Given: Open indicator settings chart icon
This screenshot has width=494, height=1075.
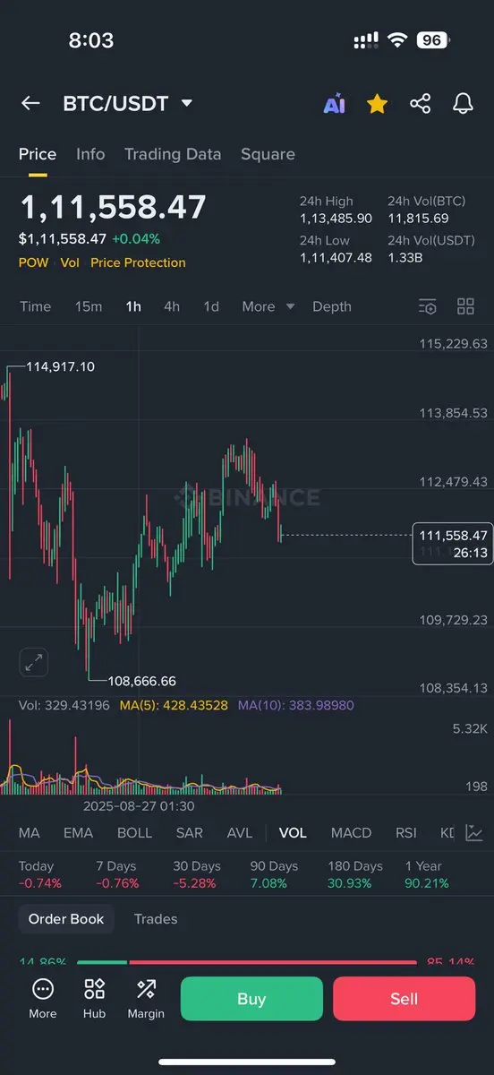Looking at the screenshot, I should 474,833.
